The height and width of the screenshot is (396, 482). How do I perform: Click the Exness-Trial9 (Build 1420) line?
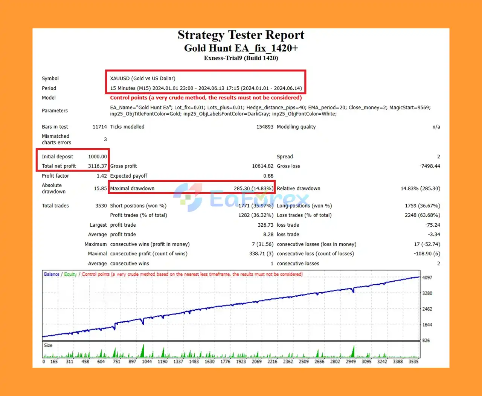(x=241, y=58)
